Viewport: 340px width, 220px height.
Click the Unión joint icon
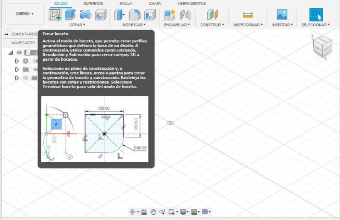pyautogui.click(x=185, y=15)
